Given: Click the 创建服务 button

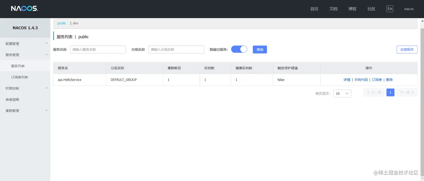Looking at the screenshot, I should pos(407,49).
